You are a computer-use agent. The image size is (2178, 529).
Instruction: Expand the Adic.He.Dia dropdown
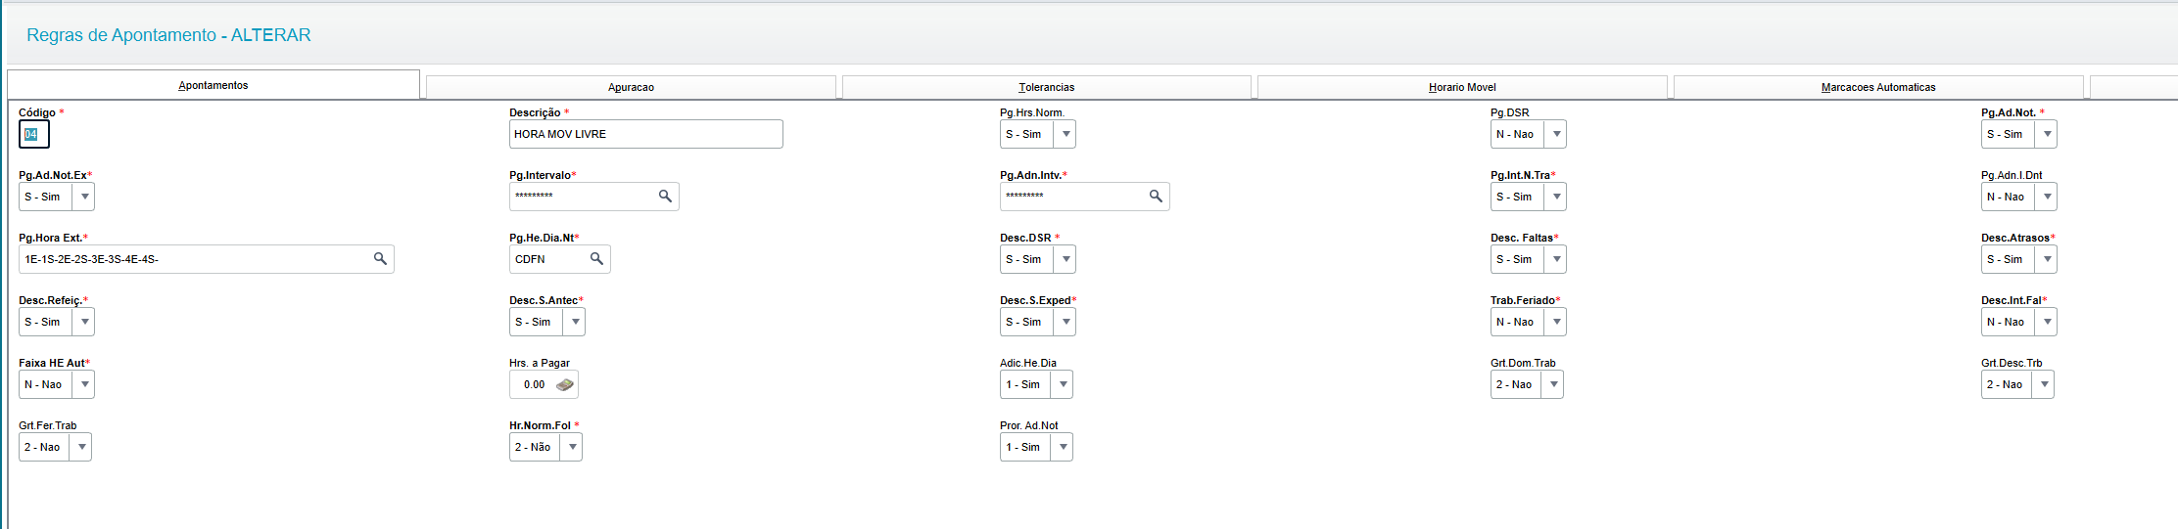1063,384
